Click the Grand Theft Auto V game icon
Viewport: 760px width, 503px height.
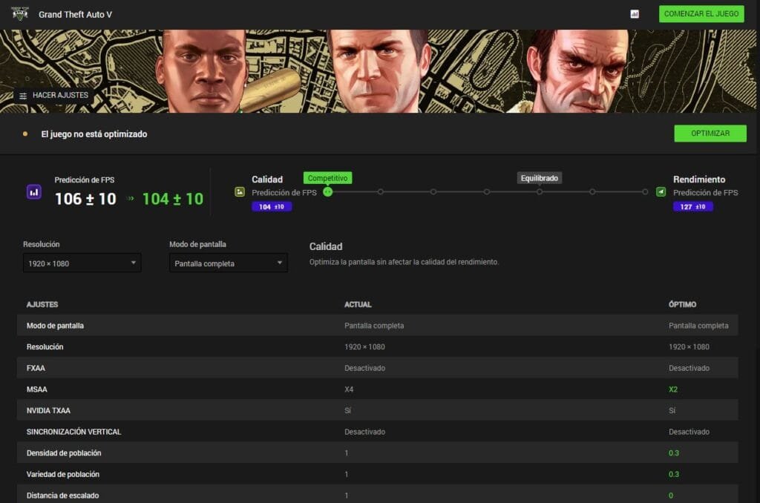(20, 14)
